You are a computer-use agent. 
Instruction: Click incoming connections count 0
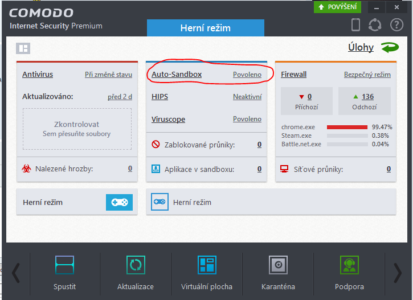pos(309,97)
